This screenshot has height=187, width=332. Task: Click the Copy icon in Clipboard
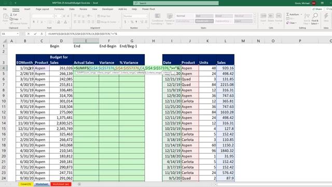11,19
